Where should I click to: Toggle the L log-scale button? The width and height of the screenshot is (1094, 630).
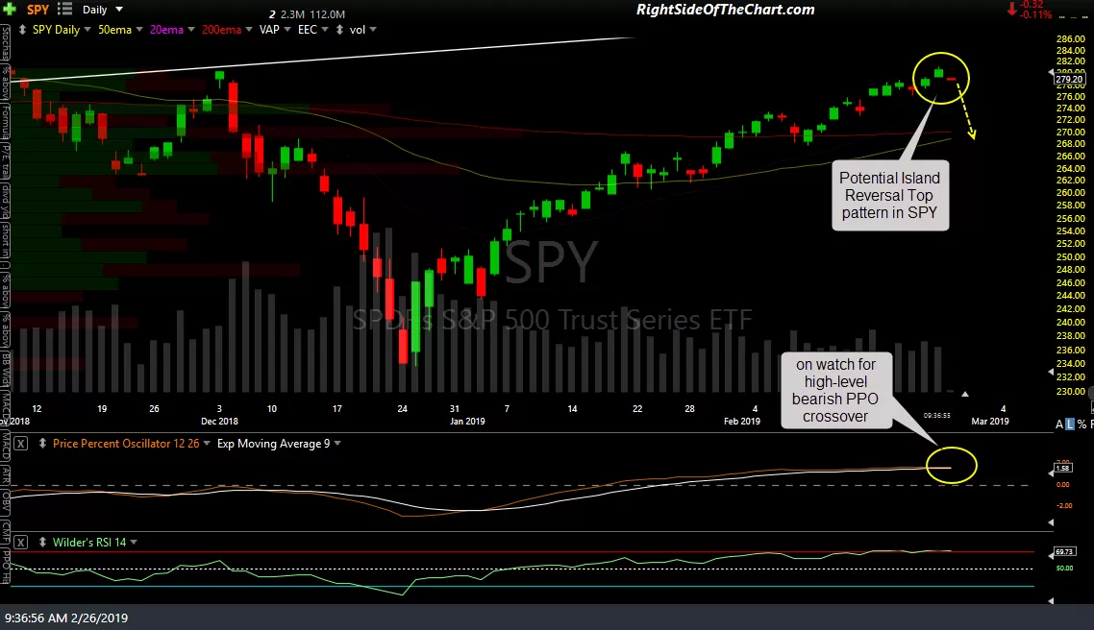(1070, 424)
